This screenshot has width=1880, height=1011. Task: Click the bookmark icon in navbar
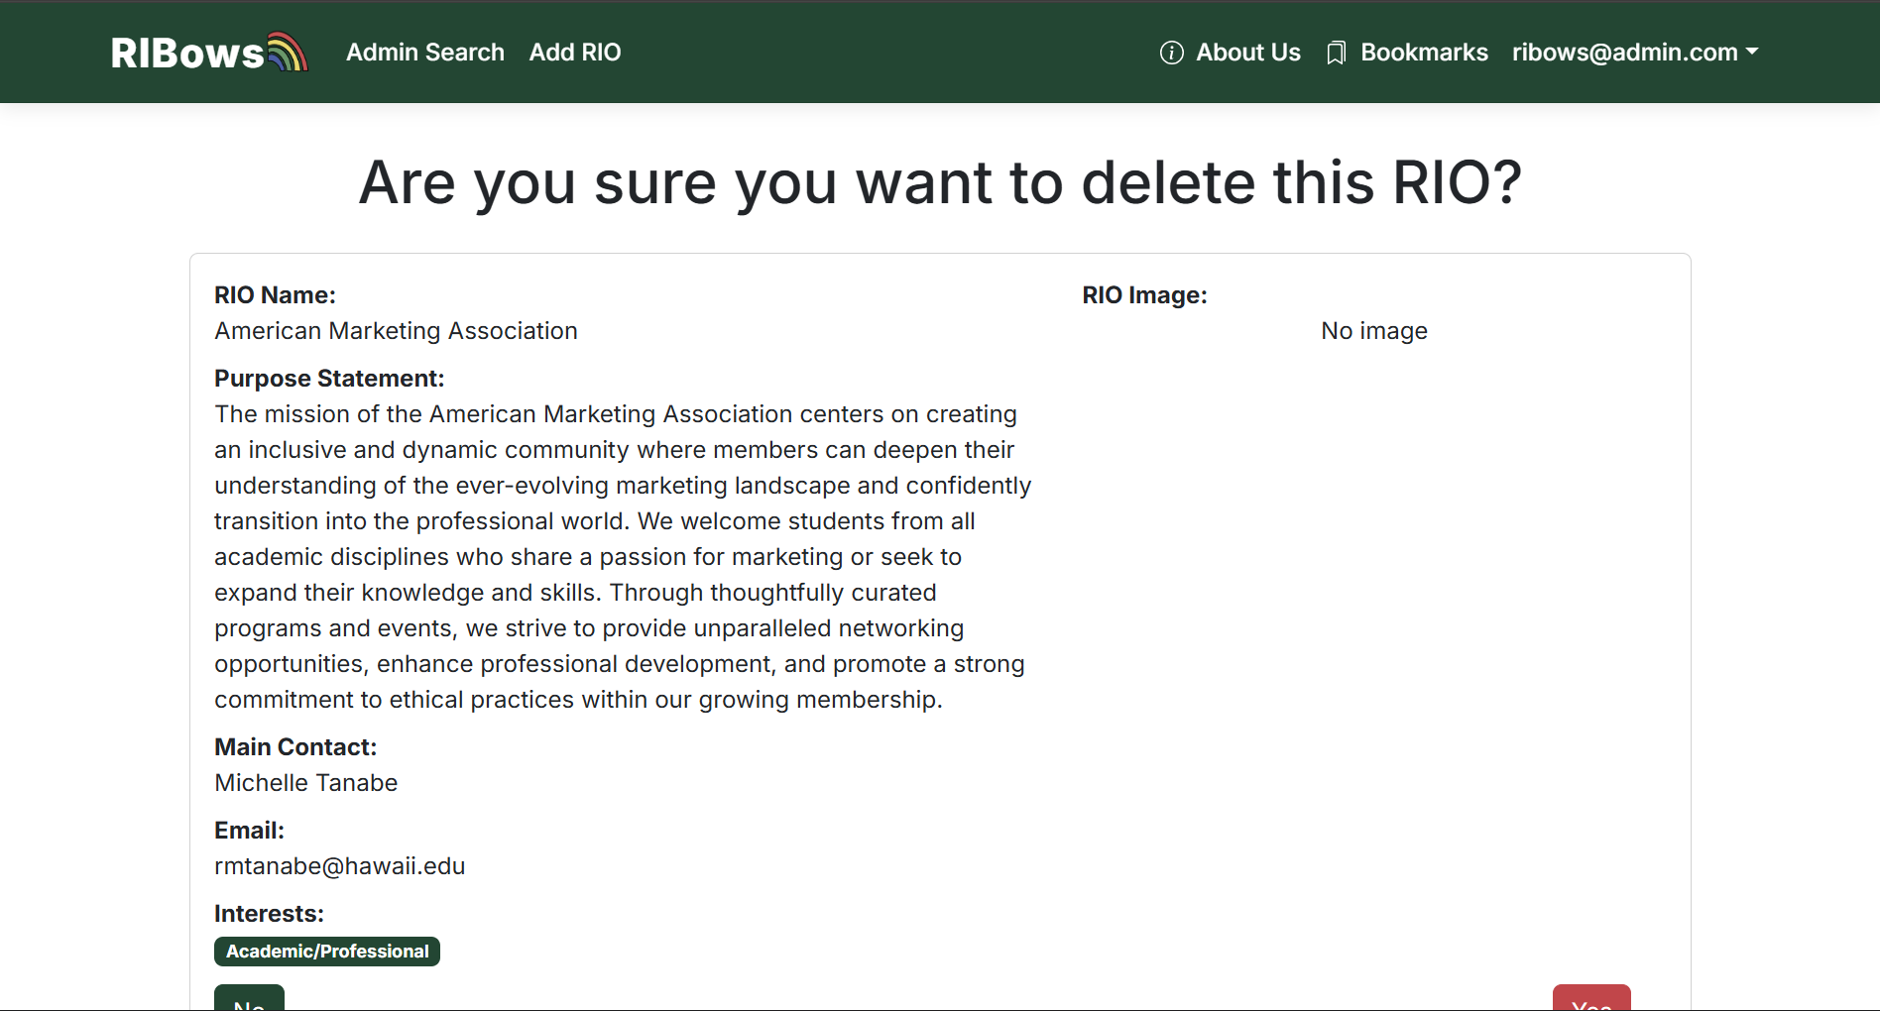click(x=1336, y=53)
